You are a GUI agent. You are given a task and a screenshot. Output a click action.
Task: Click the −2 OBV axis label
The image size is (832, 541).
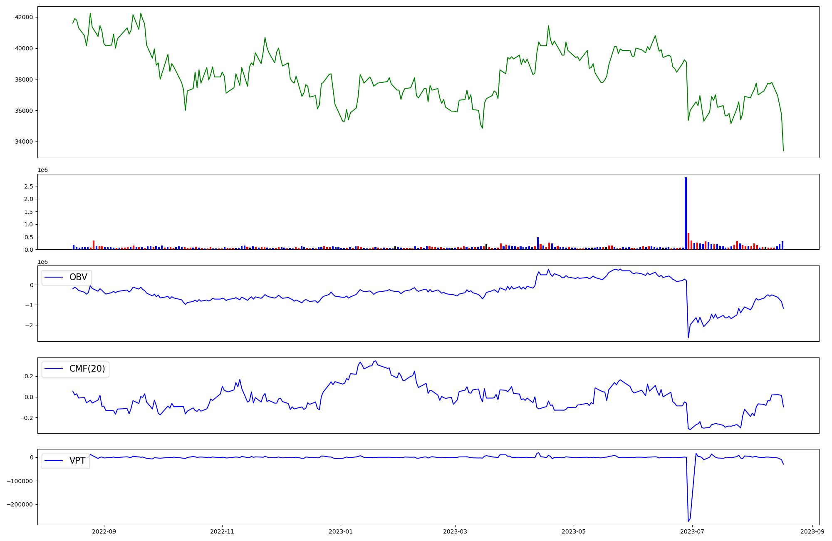point(28,325)
